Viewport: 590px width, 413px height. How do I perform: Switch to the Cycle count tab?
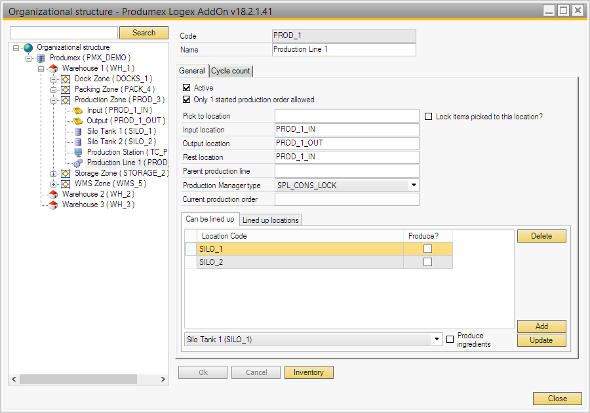pyautogui.click(x=230, y=71)
